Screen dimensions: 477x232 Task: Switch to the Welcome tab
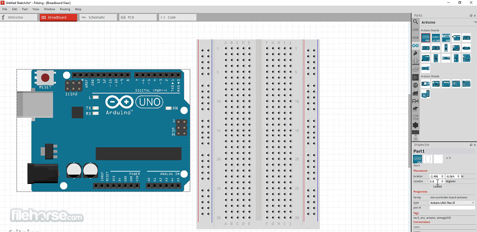(x=19, y=17)
